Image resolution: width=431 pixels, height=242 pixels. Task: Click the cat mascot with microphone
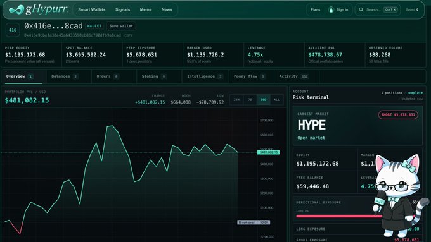(399, 195)
